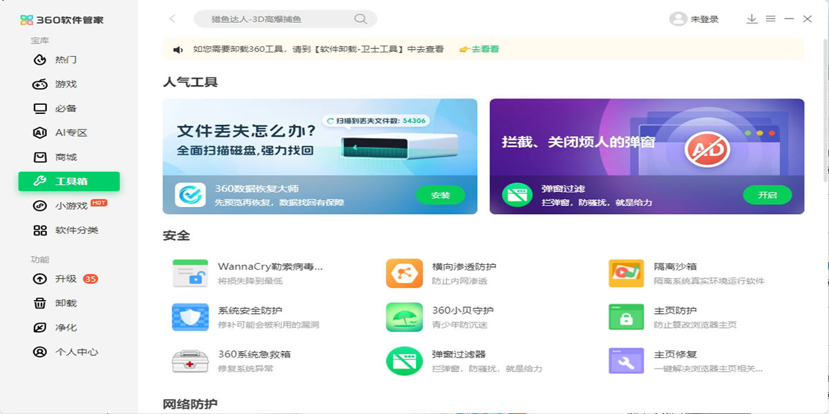Open 360小贝守护 umbrella icon

click(404, 317)
